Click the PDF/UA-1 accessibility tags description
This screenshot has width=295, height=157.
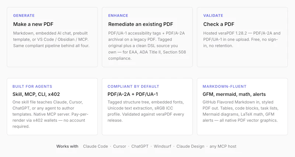tap(147, 46)
